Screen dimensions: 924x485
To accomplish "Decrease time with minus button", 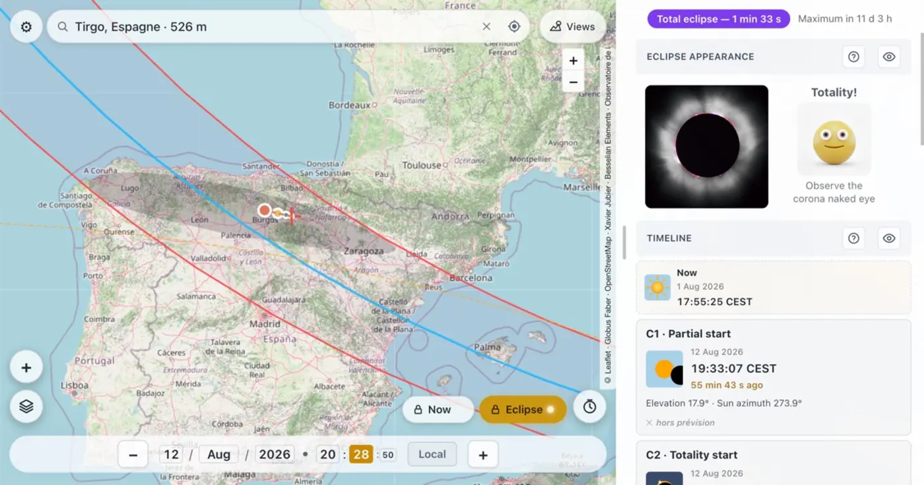I will [133, 455].
